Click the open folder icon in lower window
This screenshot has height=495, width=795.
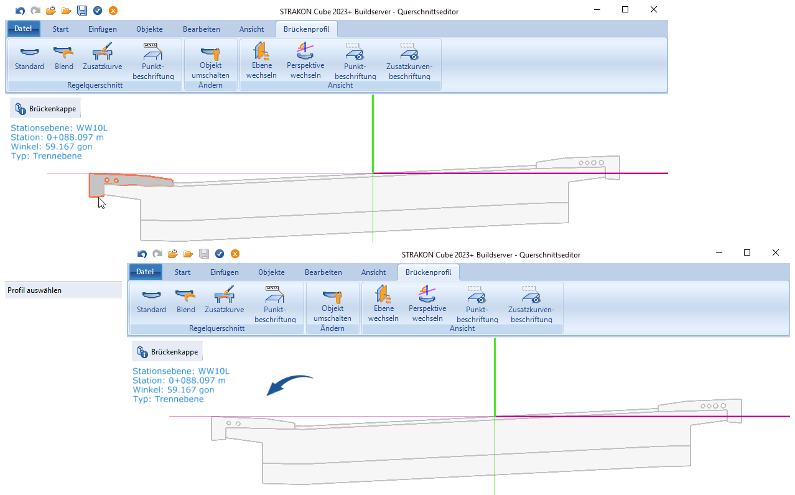click(x=188, y=254)
